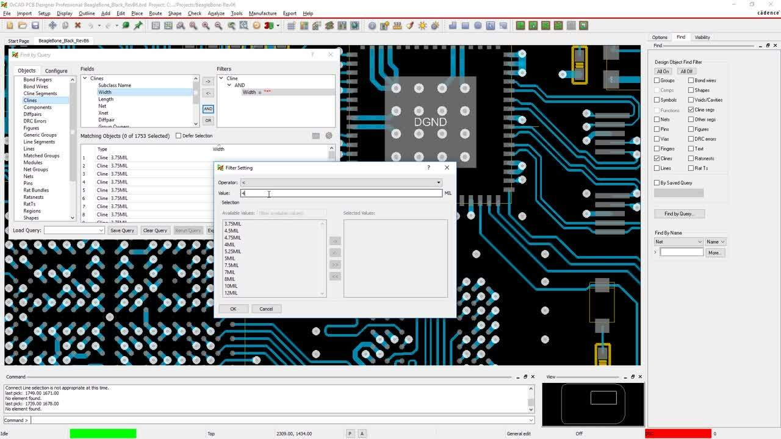Image resolution: width=781 pixels, height=439 pixels.
Task: Click the green pushpin Fix icon
Action: tap(139, 26)
